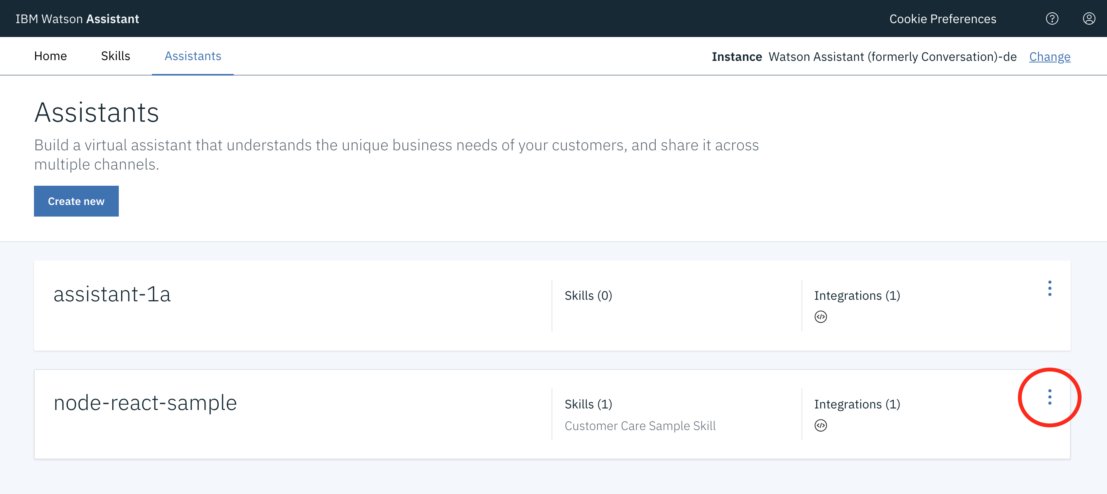Click assistant-1a web chat integration icon
This screenshot has width=1107, height=494.
[820, 317]
